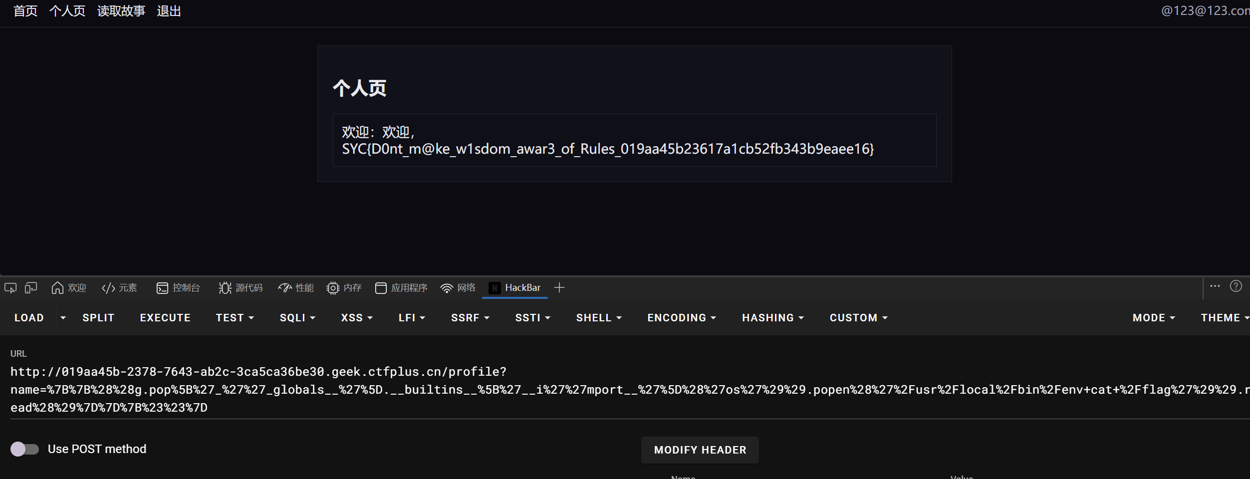Screen dimensions: 1250x479
Task: Open DevTools more options ellipsis
Action: pos(1215,286)
